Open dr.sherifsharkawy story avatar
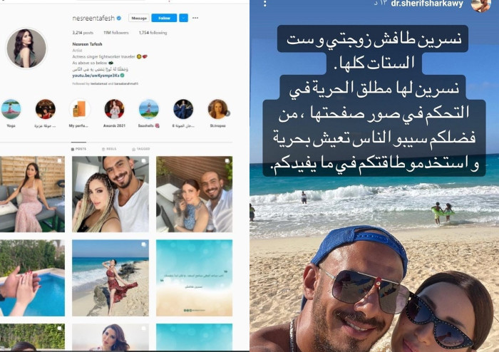The image size is (499, 352). coord(480,4)
